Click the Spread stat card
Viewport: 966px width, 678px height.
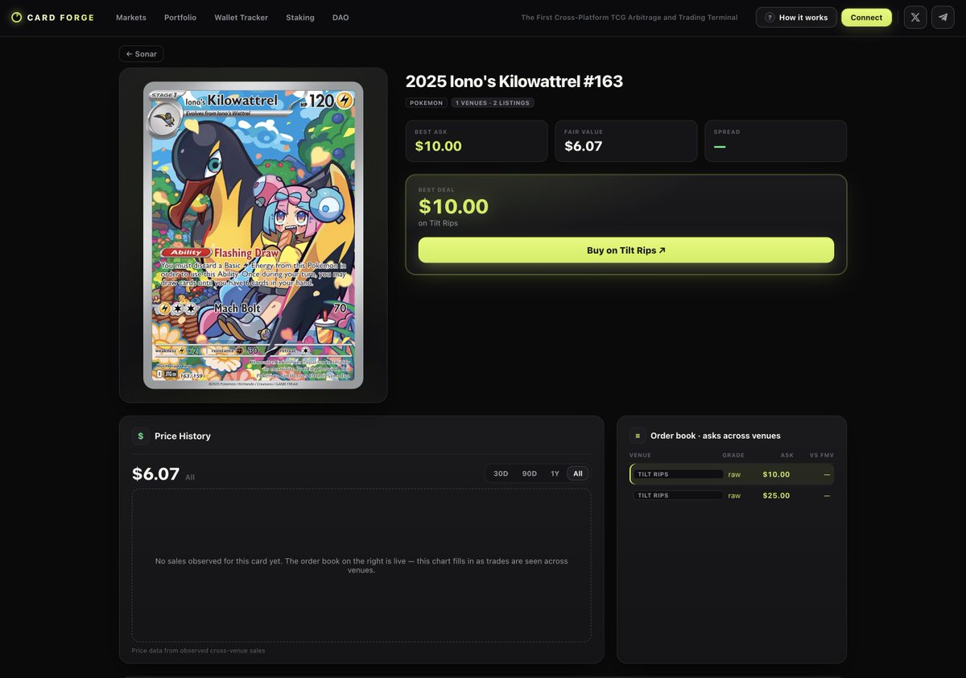click(x=775, y=141)
